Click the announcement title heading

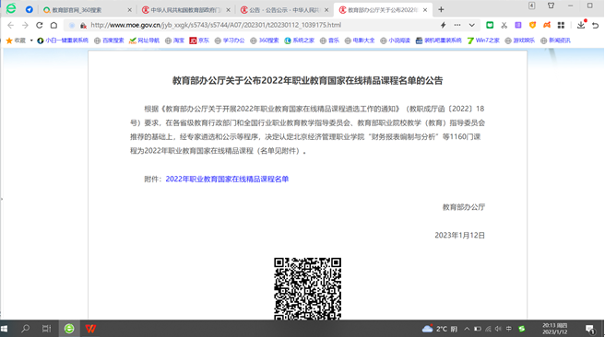point(307,80)
